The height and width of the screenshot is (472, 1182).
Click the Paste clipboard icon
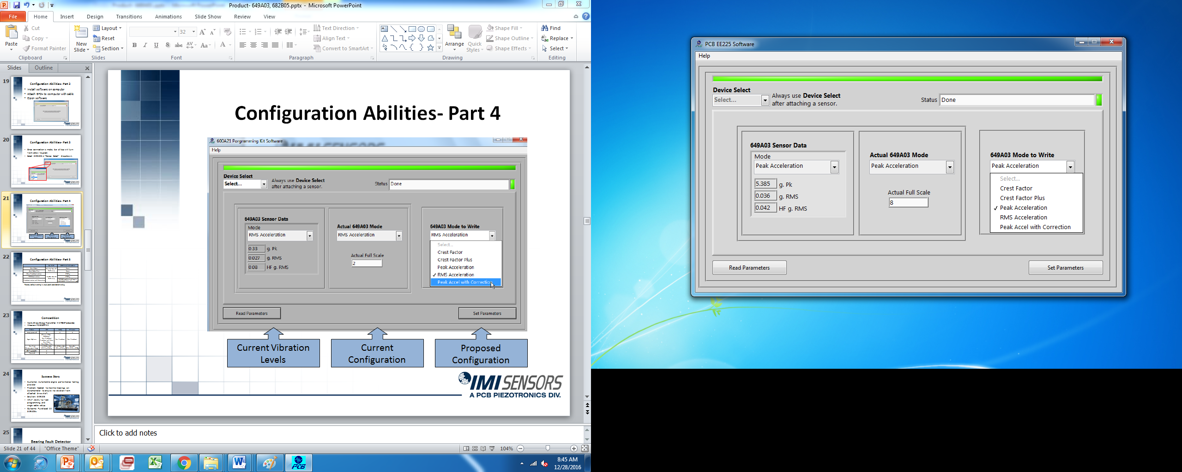(x=11, y=32)
